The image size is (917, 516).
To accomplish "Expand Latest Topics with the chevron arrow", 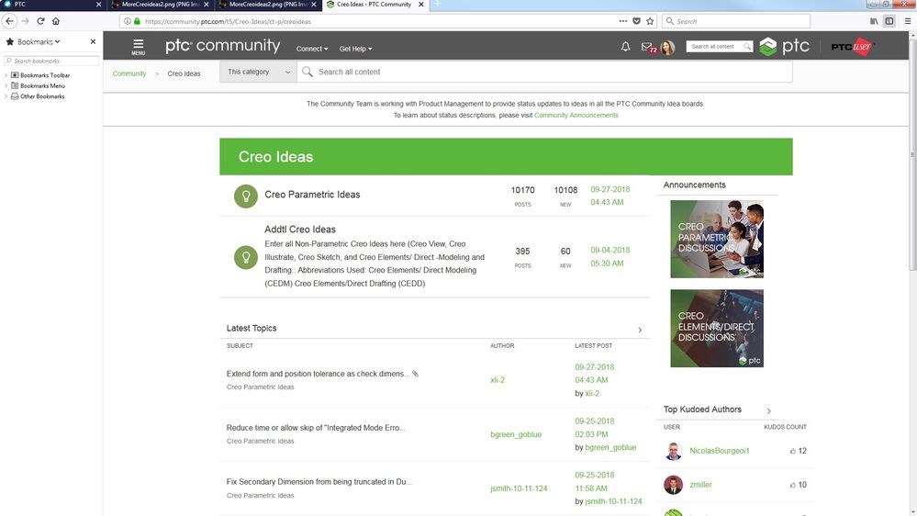I will [x=640, y=330].
